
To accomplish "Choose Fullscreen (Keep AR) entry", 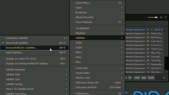I will [97, 83].
